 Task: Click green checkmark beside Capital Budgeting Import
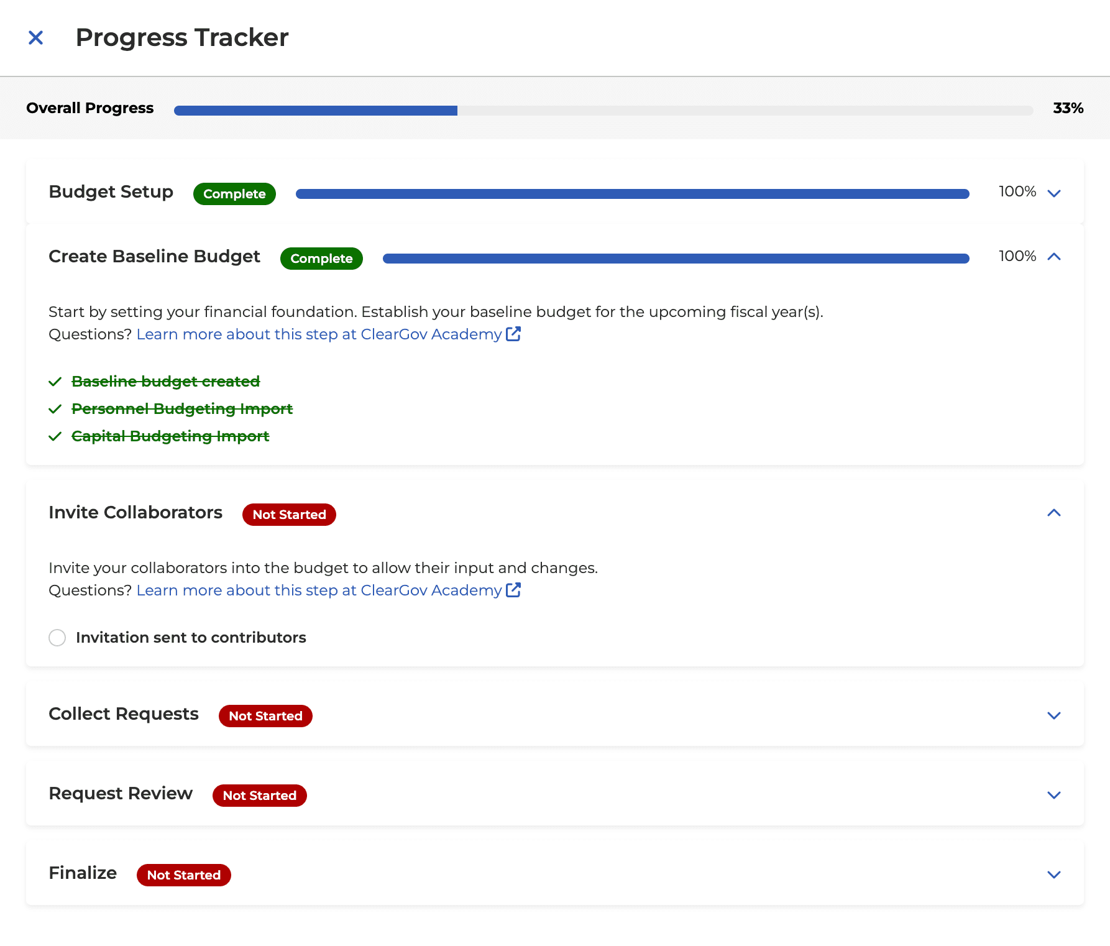(x=55, y=436)
